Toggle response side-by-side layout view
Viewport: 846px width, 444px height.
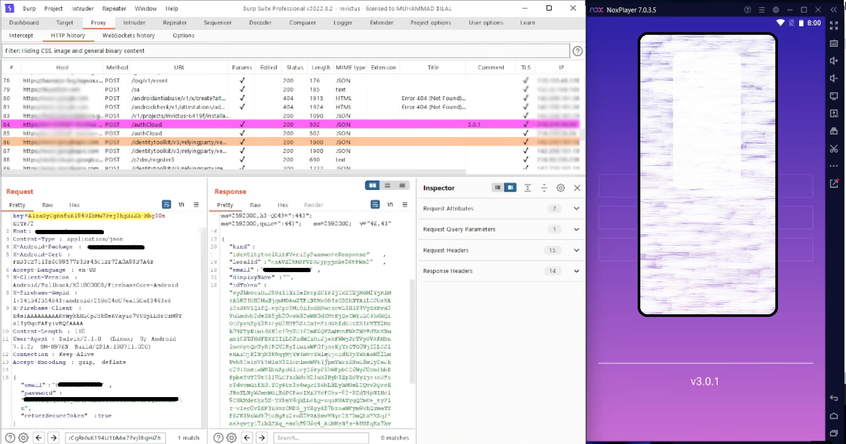click(x=373, y=186)
